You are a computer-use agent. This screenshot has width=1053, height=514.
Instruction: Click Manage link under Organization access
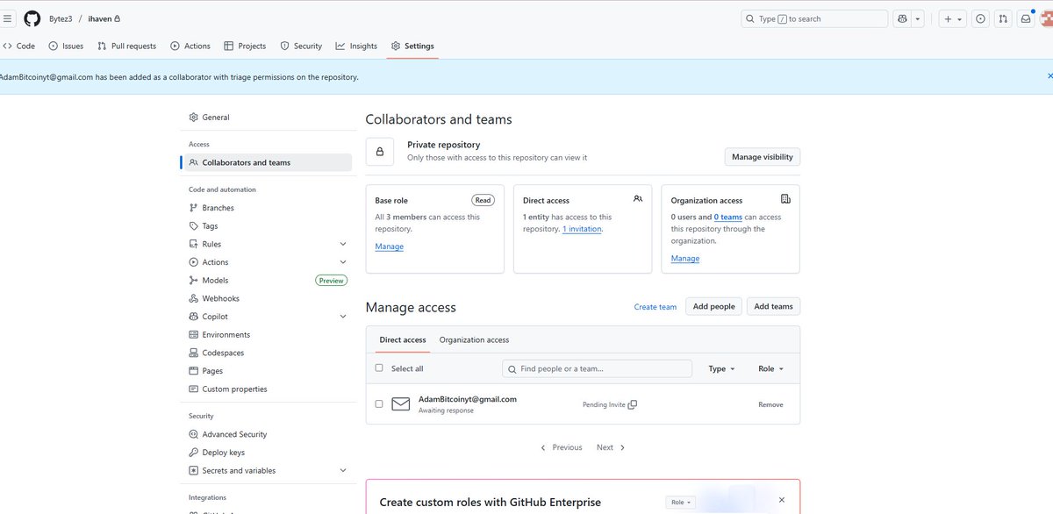(685, 259)
